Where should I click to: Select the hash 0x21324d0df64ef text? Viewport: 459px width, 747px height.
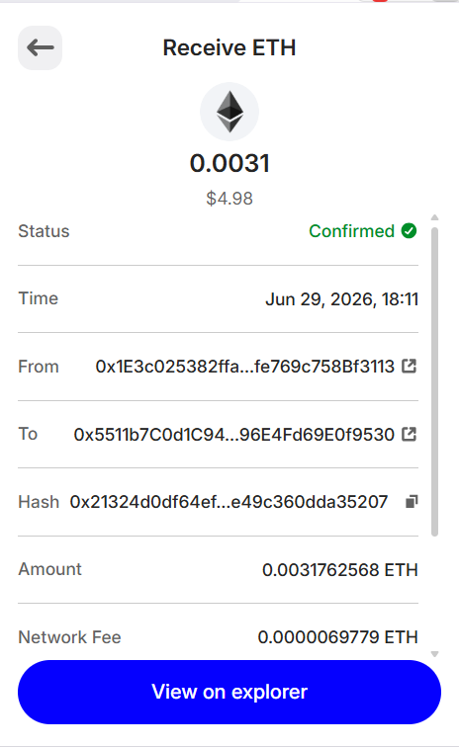pos(229,502)
